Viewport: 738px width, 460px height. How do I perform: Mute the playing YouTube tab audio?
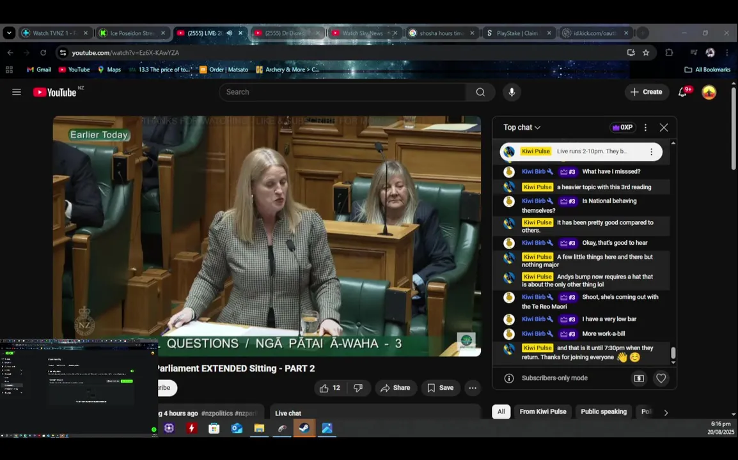pyautogui.click(x=229, y=33)
